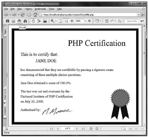Jump to the first page
This screenshot has width=148, height=137.
[51, 129]
